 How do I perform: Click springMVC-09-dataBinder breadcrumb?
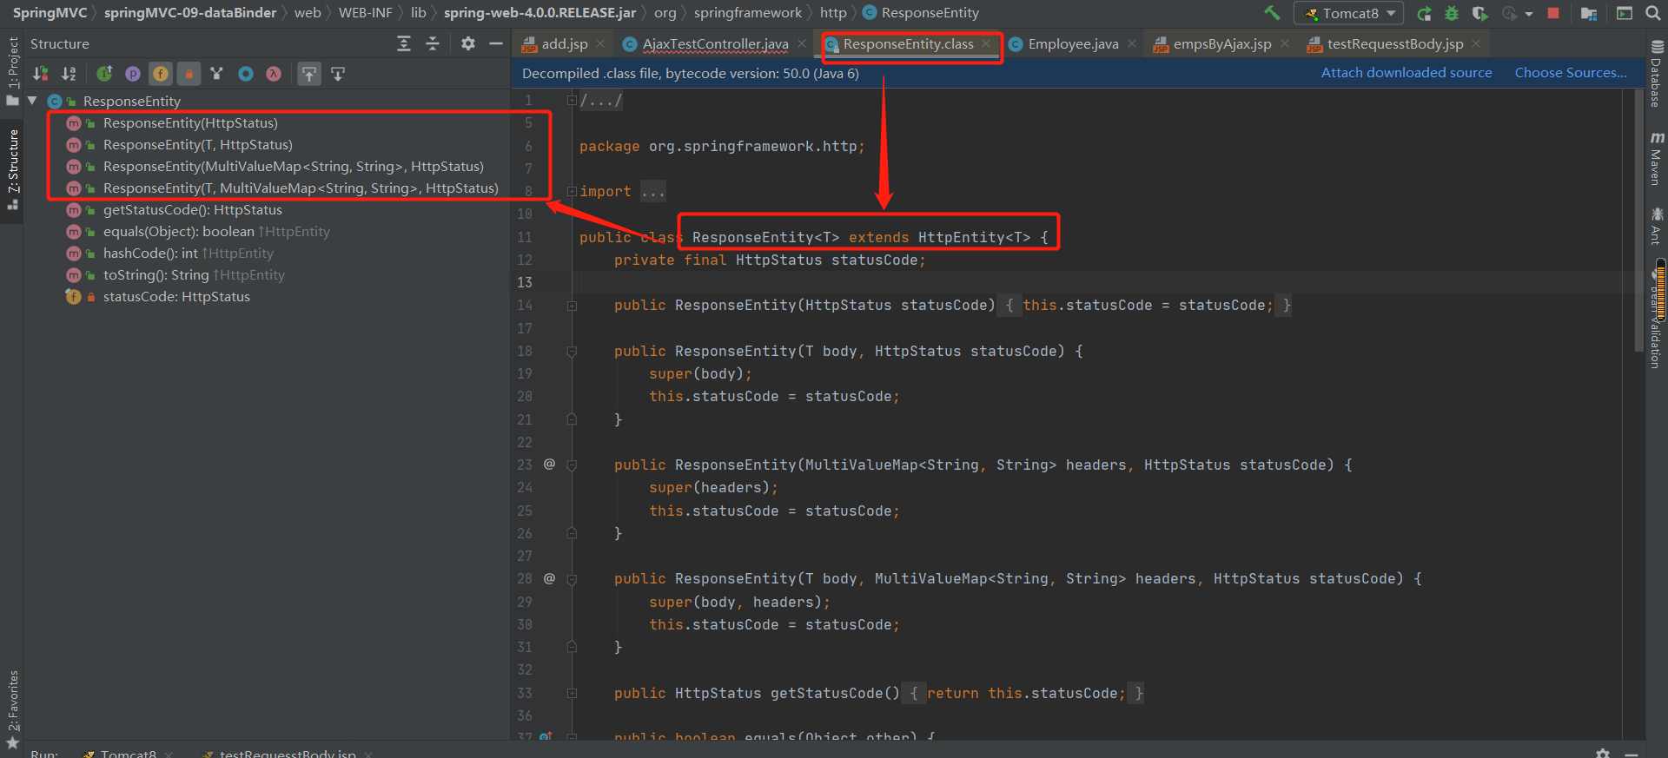tap(190, 13)
